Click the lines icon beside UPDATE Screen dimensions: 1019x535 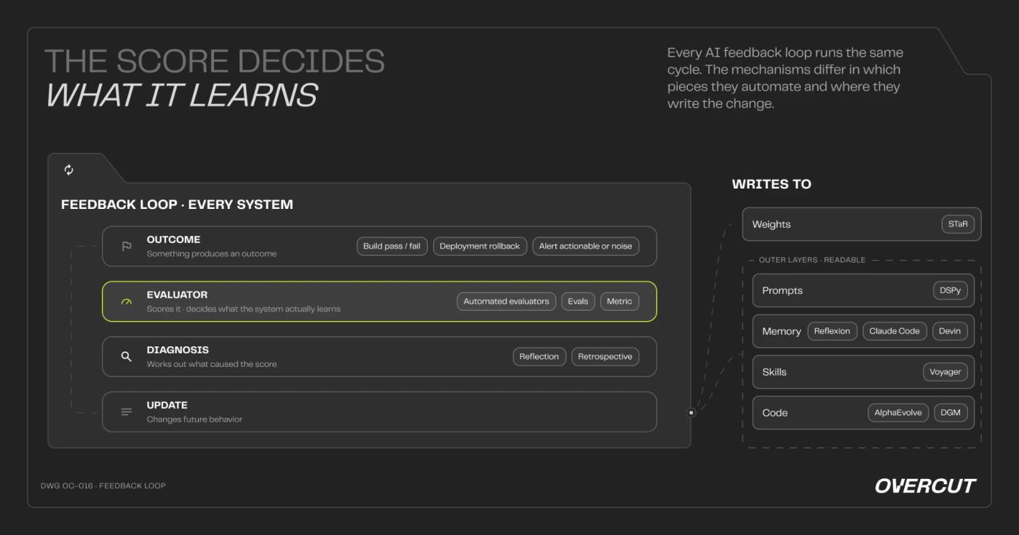point(127,412)
